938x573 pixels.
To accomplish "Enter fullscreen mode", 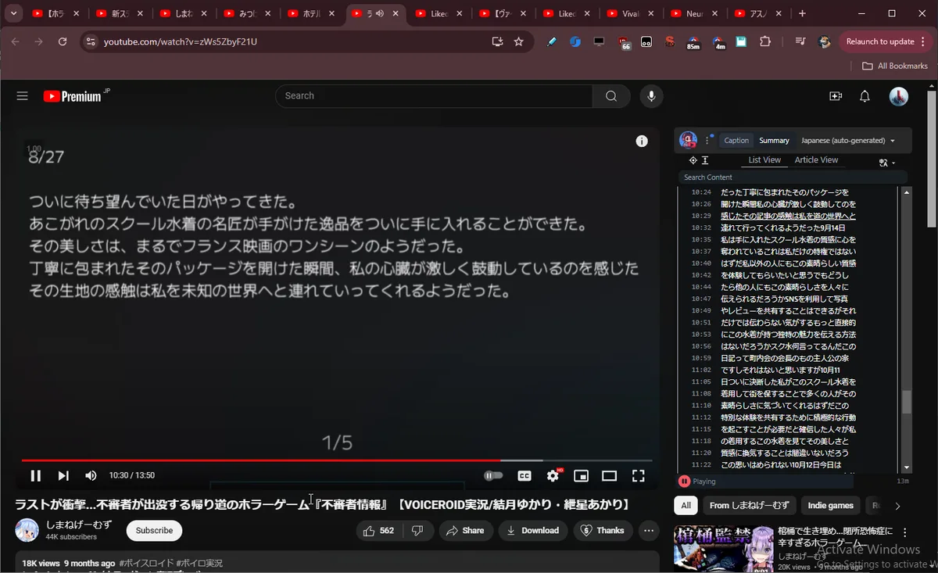I will point(638,475).
